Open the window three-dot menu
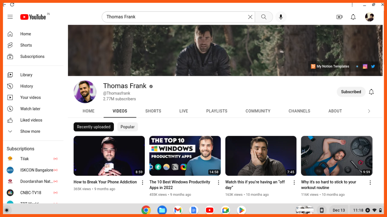 [352, 5]
